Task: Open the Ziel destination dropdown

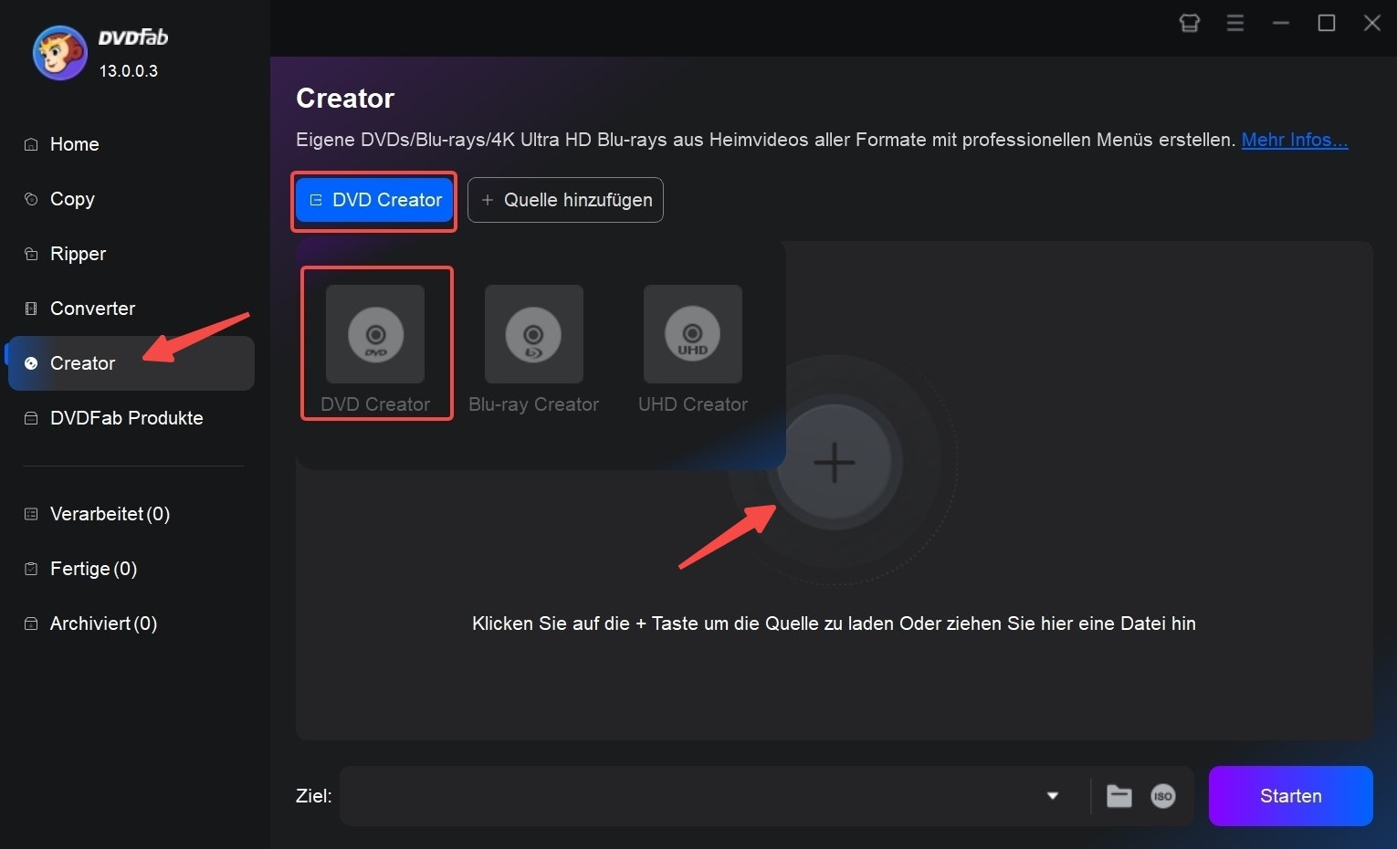Action: click(x=1051, y=796)
